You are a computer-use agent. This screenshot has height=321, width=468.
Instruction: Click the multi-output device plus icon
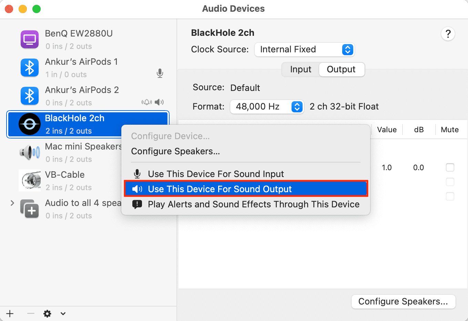(30, 209)
